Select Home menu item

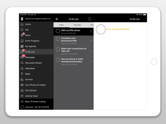tap(36, 24)
